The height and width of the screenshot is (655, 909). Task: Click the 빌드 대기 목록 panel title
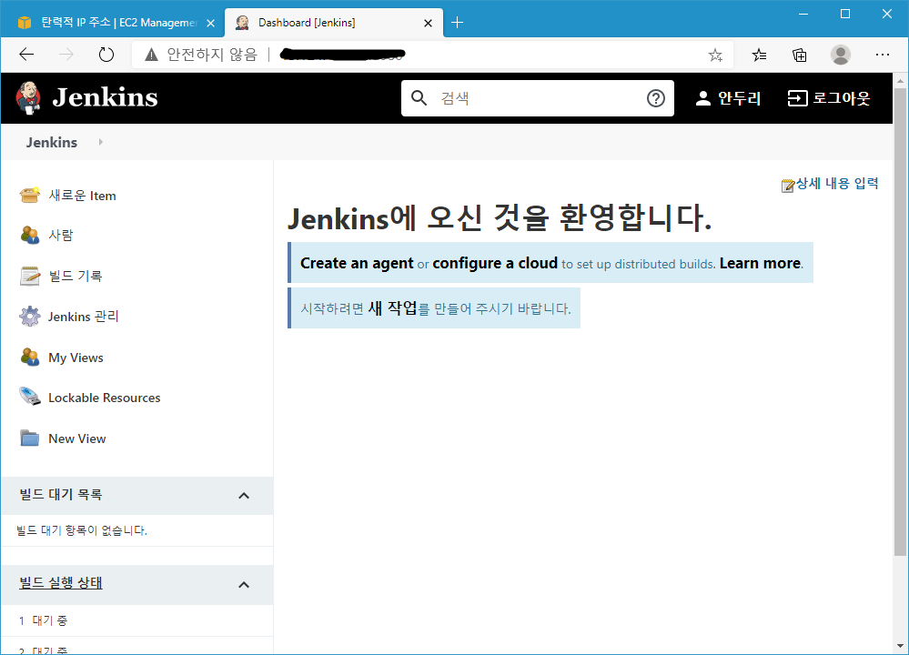point(61,495)
